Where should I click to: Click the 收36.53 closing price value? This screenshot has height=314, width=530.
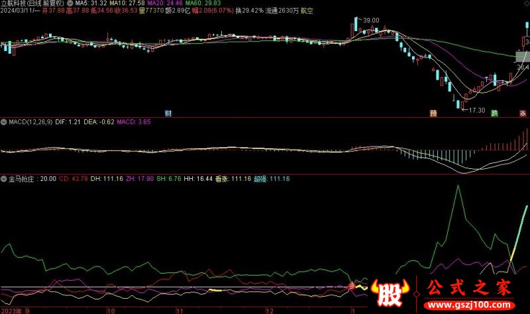tap(126, 11)
